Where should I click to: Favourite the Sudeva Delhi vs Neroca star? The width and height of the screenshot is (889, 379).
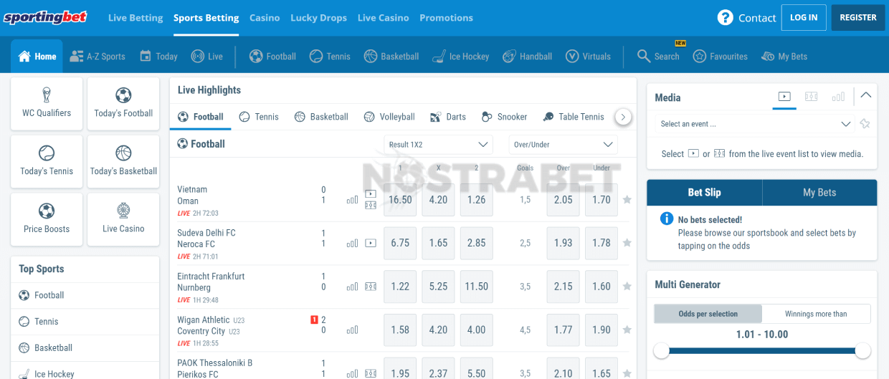[627, 243]
